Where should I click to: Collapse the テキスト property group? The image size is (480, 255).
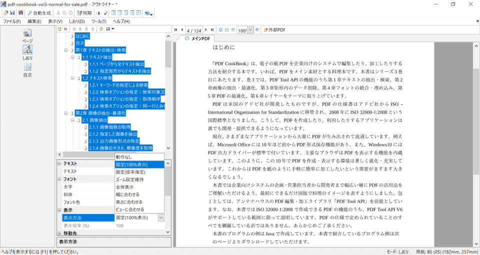(59, 163)
